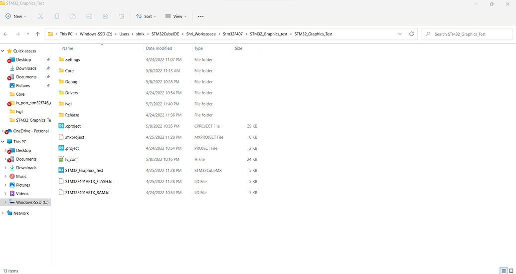516x274 pixels.
Task: Sort files by Date modified column
Action: [159, 48]
